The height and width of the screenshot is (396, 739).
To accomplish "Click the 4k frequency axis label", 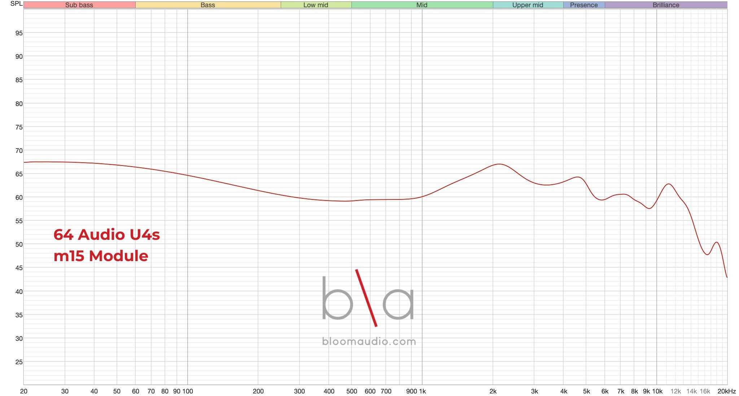I will point(564,391).
